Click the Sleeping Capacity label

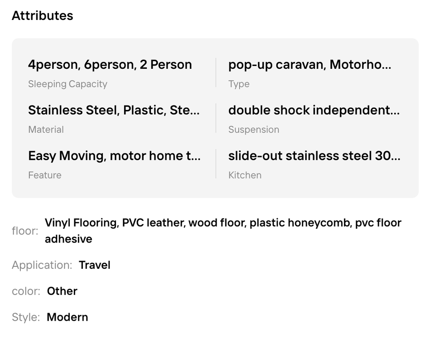click(x=68, y=84)
